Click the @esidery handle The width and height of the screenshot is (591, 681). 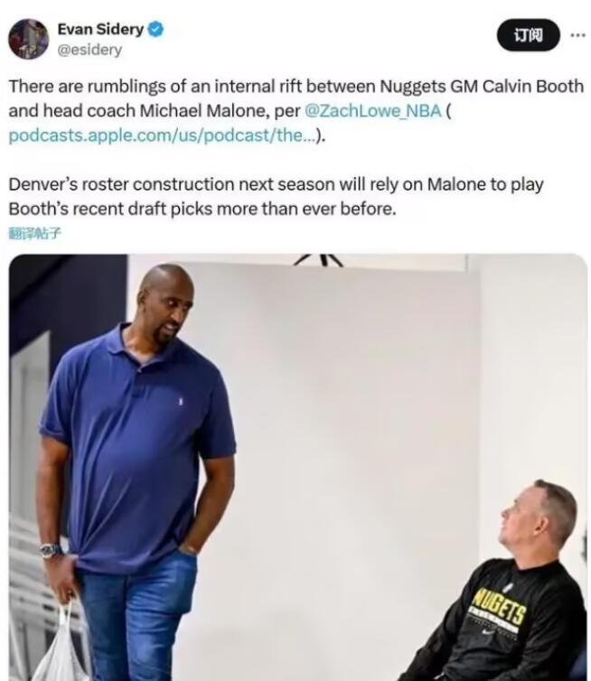click(x=89, y=50)
